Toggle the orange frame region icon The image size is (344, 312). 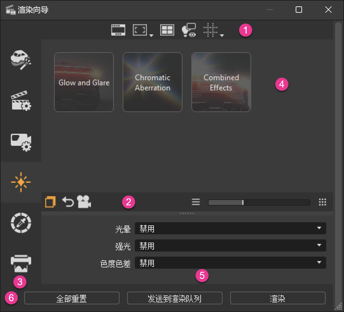click(50, 202)
